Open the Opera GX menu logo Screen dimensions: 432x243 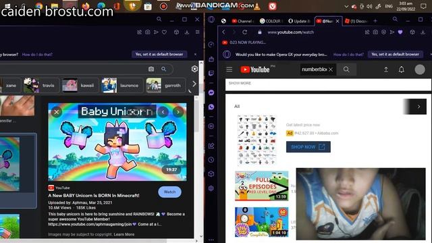point(211,20)
